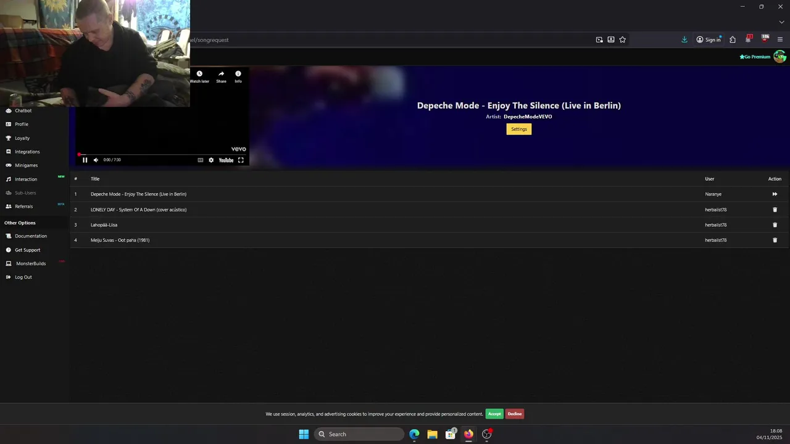Open the Windows Start menu

pos(304,434)
